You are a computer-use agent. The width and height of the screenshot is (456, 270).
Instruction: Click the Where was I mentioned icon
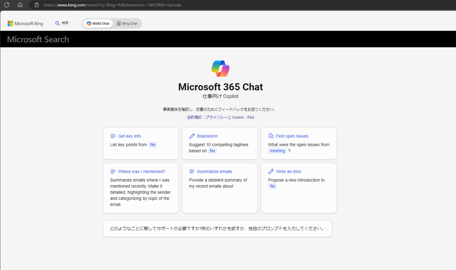coord(113,172)
